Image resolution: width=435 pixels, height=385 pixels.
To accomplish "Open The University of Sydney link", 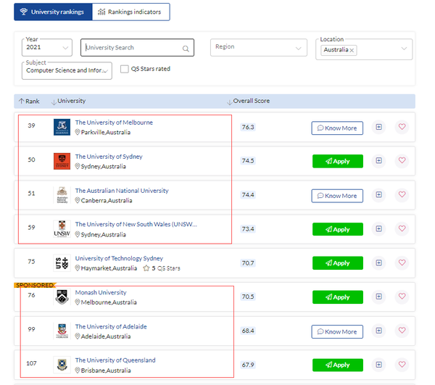I will pos(109,157).
